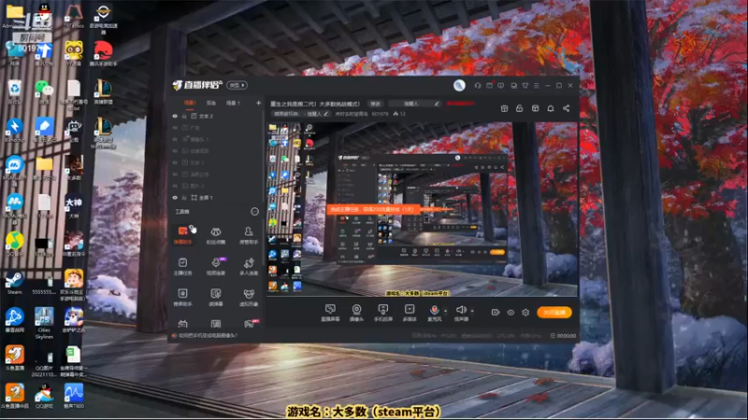The width and height of the screenshot is (748, 420).
Task: Add a 摄像头 camera source
Action: click(356, 313)
